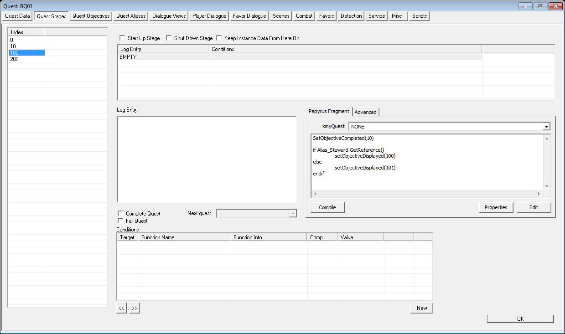Click script horizontal scrollbar right arrow
565x334 pixels.
tap(539, 194)
